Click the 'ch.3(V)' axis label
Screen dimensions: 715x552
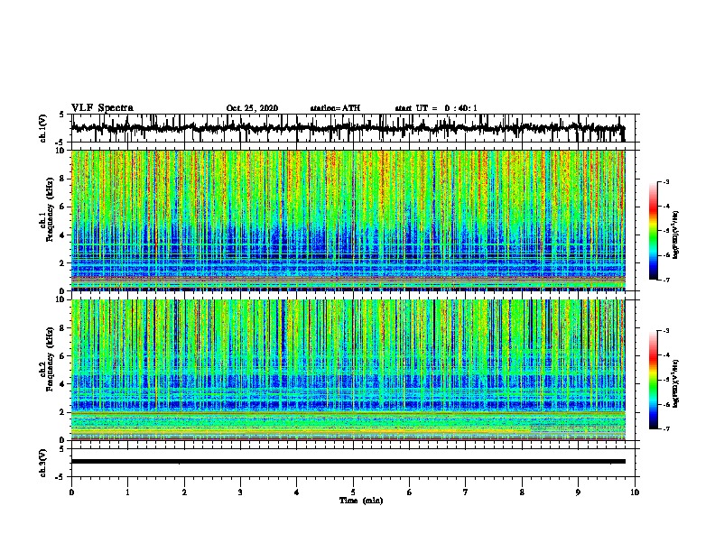coord(43,463)
